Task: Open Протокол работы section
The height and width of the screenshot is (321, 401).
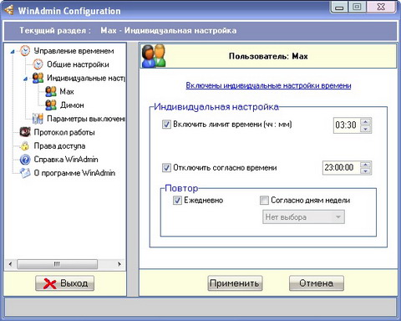Action: pos(64,132)
